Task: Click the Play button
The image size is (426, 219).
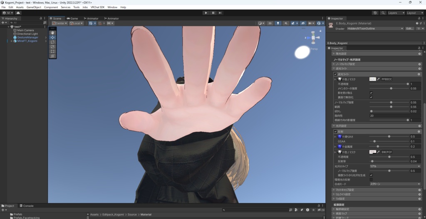Action: pyautogui.click(x=206, y=13)
